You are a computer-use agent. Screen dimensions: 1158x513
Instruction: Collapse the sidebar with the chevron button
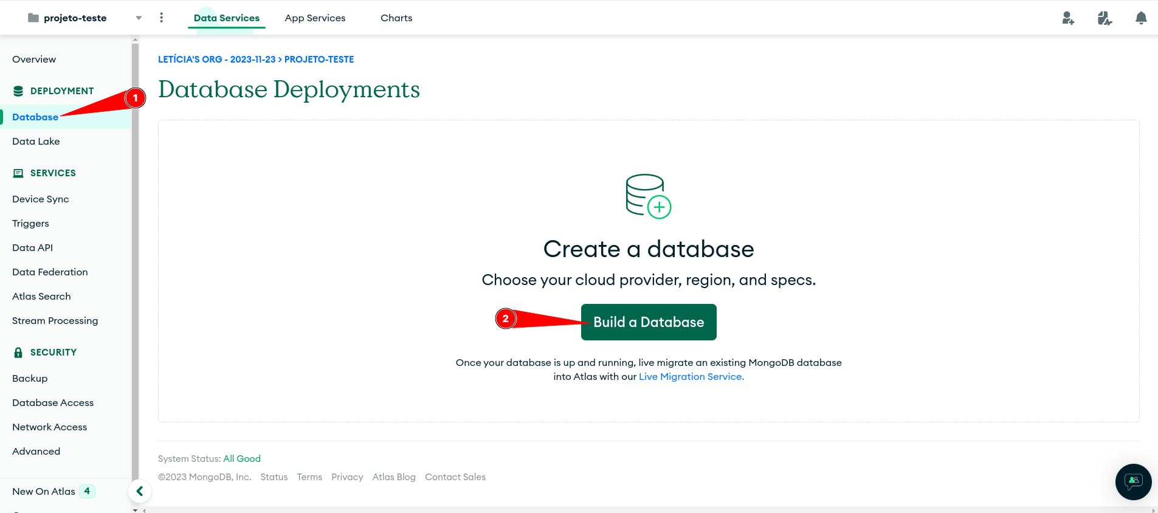140,491
